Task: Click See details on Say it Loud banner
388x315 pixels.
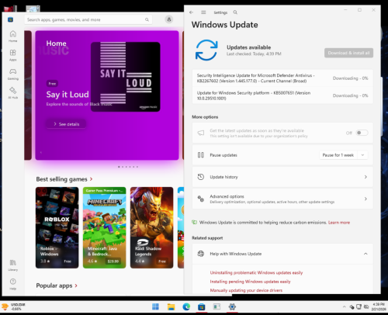Action: [66, 124]
